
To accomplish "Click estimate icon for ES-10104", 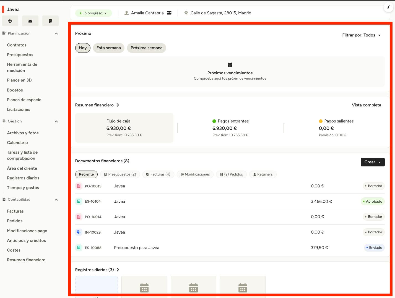I will [79, 202].
